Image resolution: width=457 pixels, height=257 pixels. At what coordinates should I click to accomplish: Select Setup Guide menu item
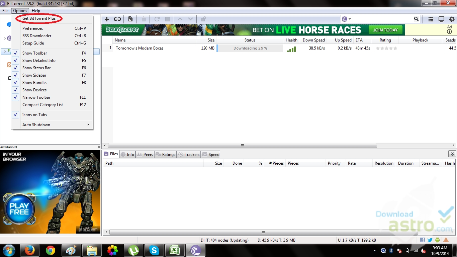pos(52,43)
